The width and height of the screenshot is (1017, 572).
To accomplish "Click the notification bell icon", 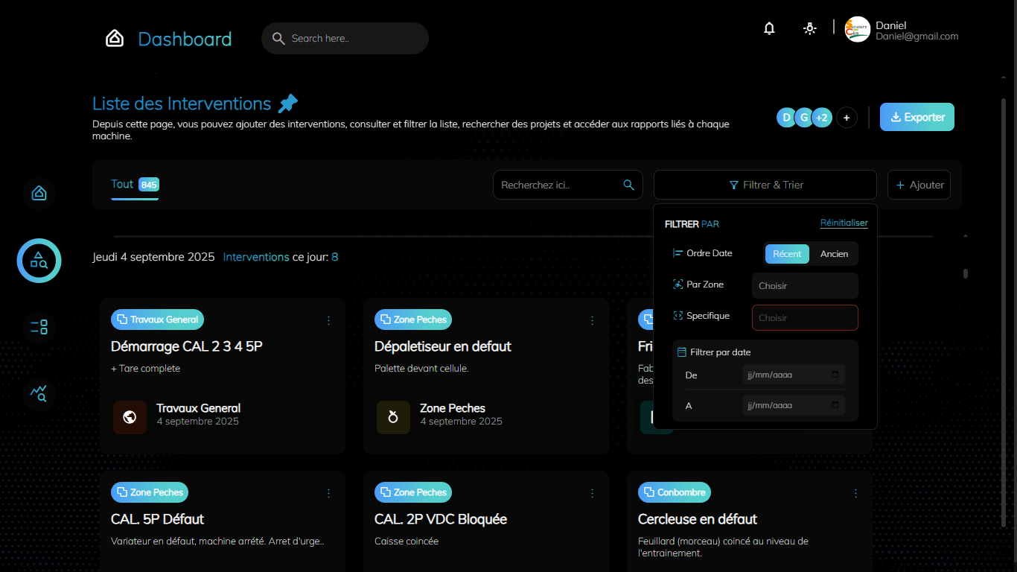I will (x=769, y=28).
